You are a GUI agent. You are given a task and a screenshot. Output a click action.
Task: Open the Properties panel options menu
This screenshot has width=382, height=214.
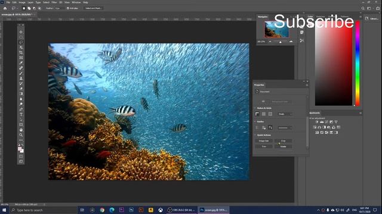pos(307,85)
